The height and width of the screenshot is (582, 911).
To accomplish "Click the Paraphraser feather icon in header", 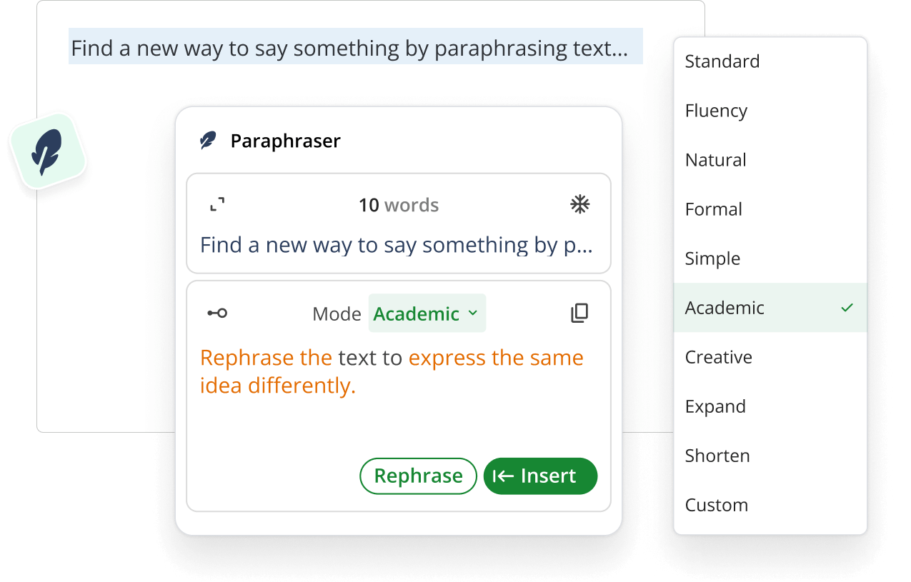I will 208,141.
